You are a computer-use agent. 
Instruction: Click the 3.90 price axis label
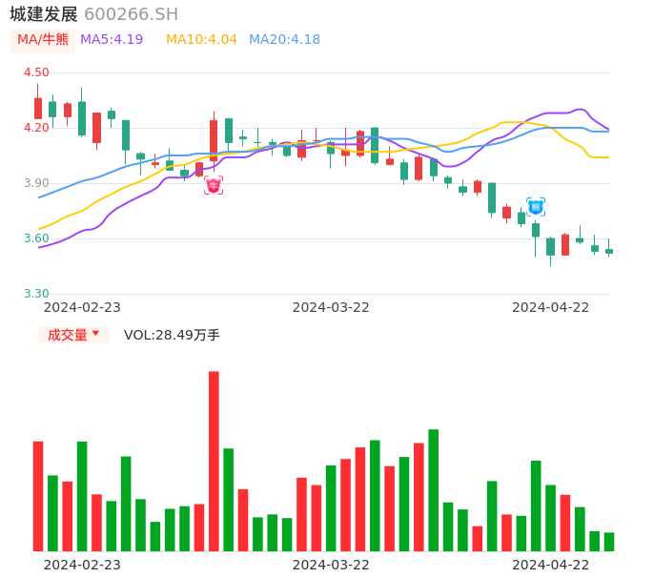pyautogui.click(x=35, y=183)
